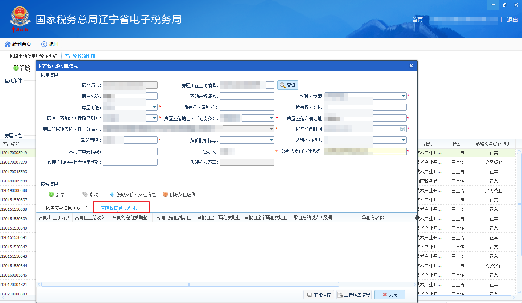Viewport: 522px width, 303px height.
Task: Open the 纳税人类型 dropdown list
Action: pos(404,96)
